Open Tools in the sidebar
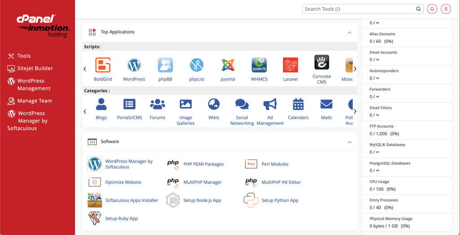460x235 pixels. click(19, 56)
